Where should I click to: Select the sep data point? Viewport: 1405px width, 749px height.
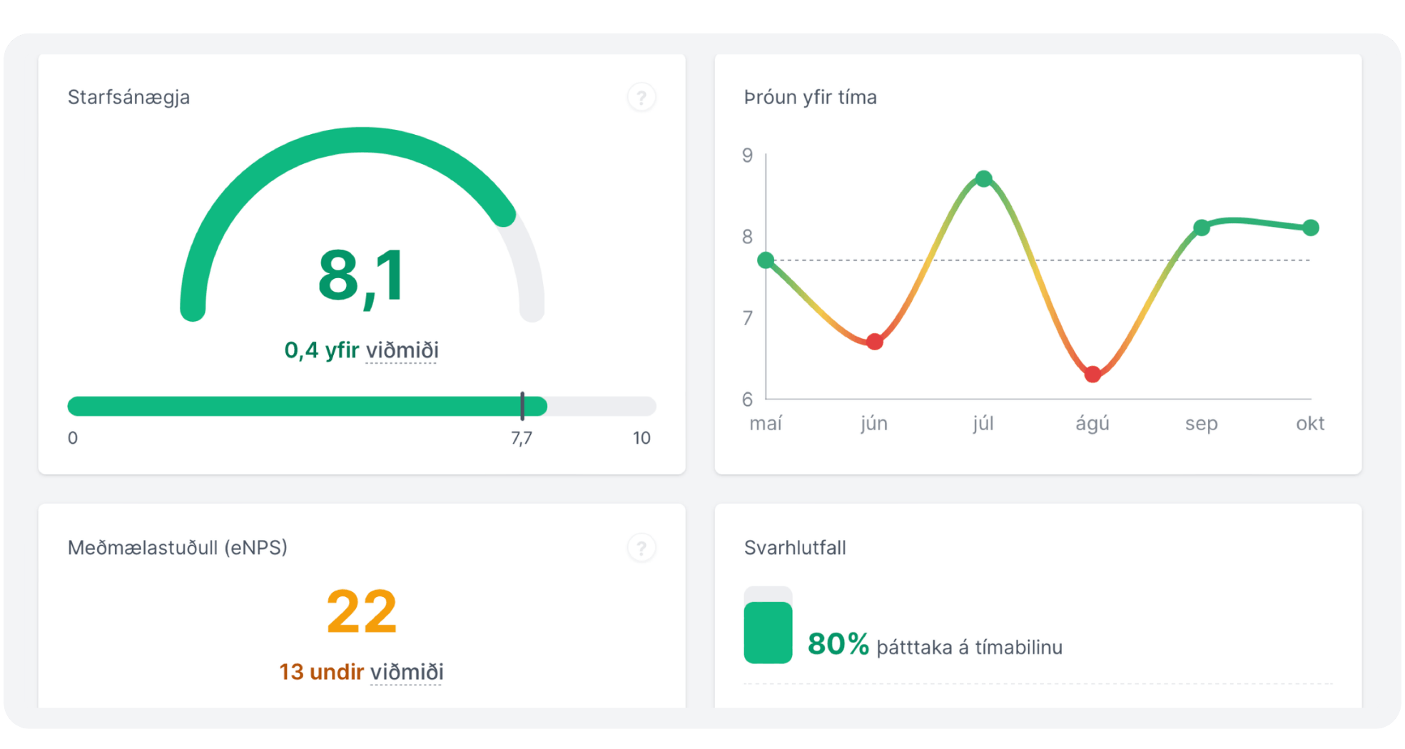pyautogui.click(x=1202, y=228)
